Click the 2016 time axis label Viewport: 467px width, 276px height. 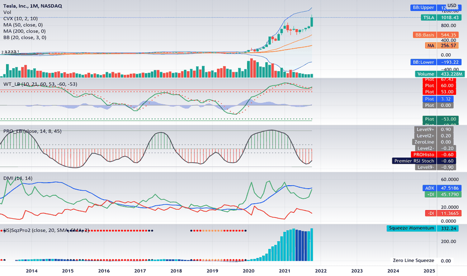click(104, 271)
